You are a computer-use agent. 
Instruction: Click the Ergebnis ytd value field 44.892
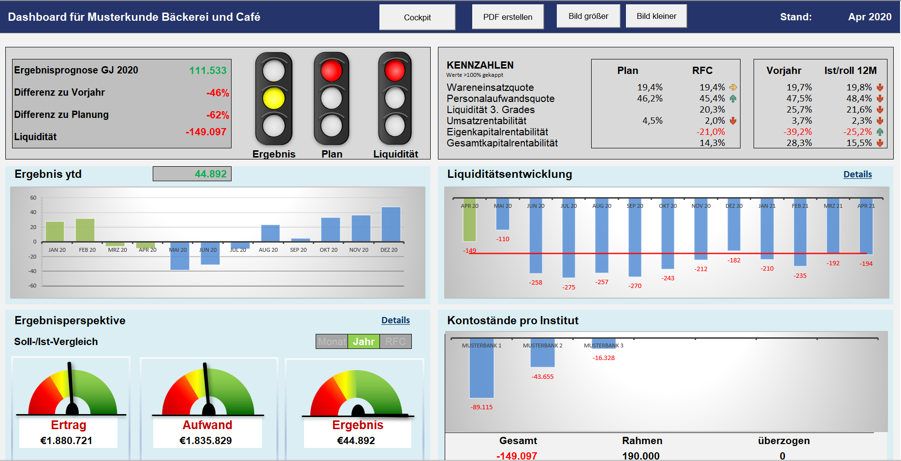coord(192,174)
